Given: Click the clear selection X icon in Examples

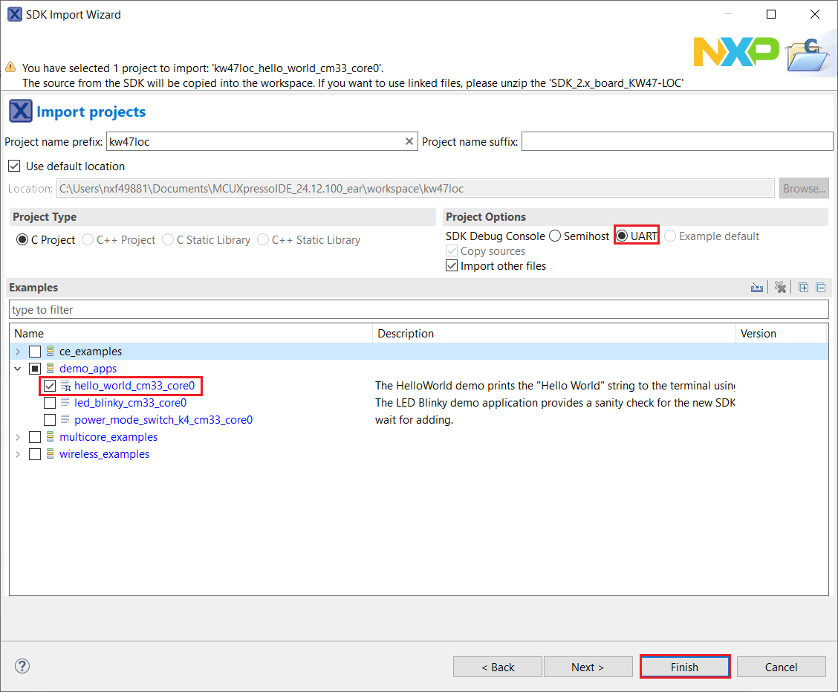Looking at the screenshot, I should [x=780, y=288].
